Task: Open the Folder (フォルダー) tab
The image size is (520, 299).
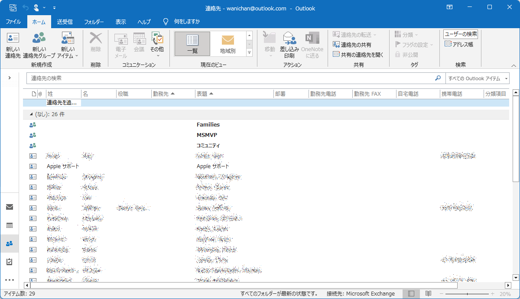Action: 94,22
